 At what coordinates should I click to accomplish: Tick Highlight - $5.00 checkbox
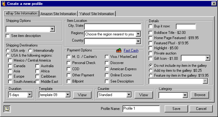point(150,48)
